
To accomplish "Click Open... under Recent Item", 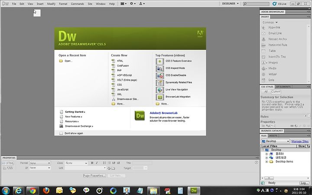I will [x=68, y=61].
